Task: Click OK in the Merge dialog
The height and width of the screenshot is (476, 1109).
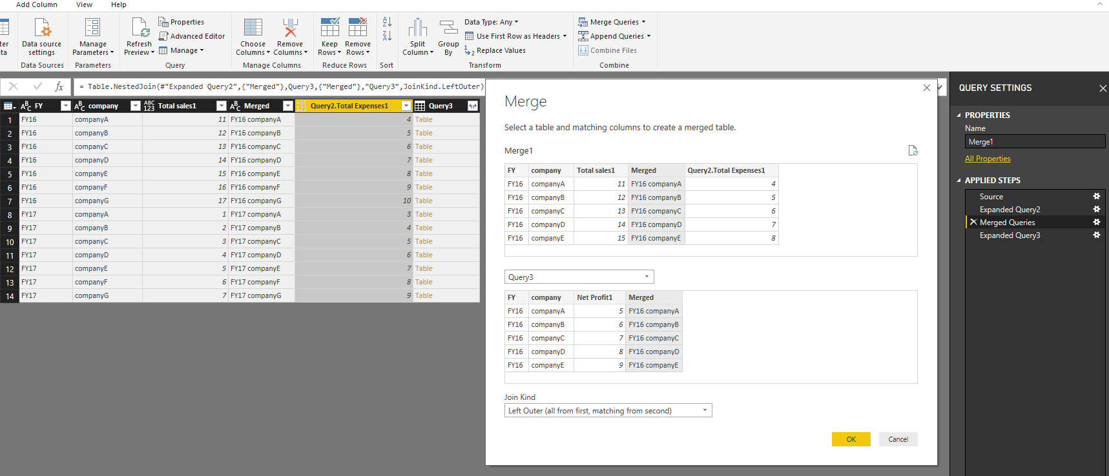Action: coord(851,439)
